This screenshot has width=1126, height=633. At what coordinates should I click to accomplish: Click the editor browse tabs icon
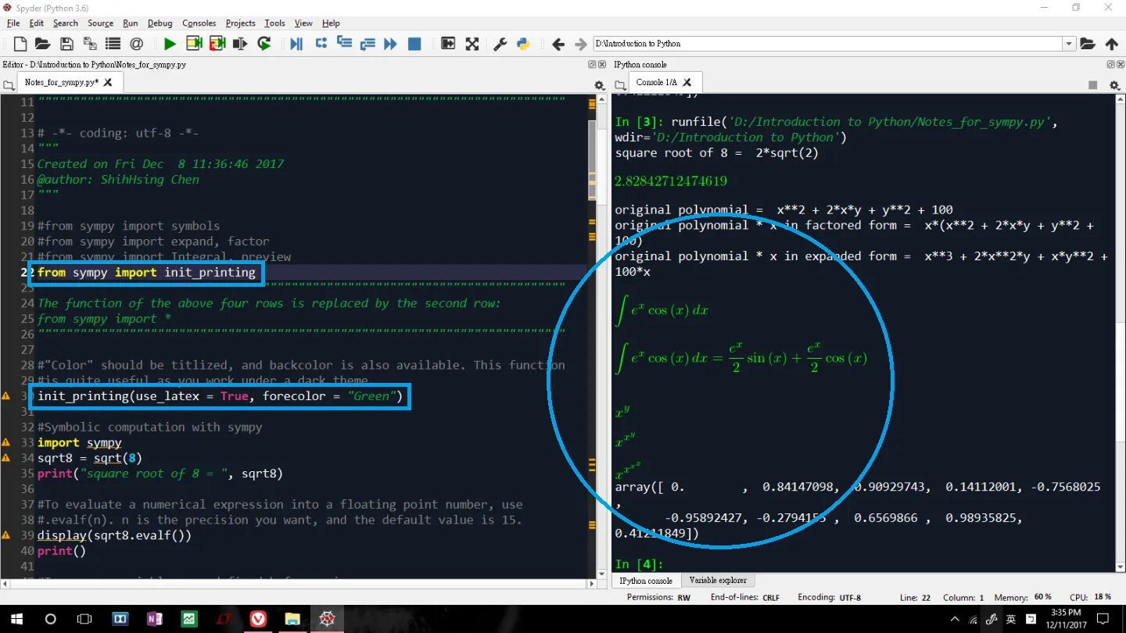tap(9, 84)
